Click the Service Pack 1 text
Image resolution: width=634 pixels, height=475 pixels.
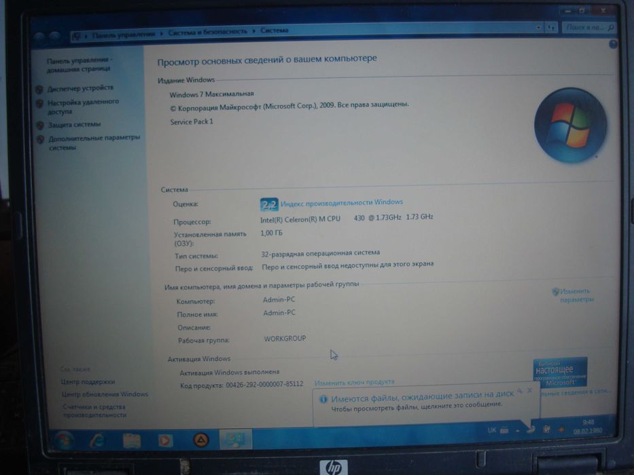[191, 121]
